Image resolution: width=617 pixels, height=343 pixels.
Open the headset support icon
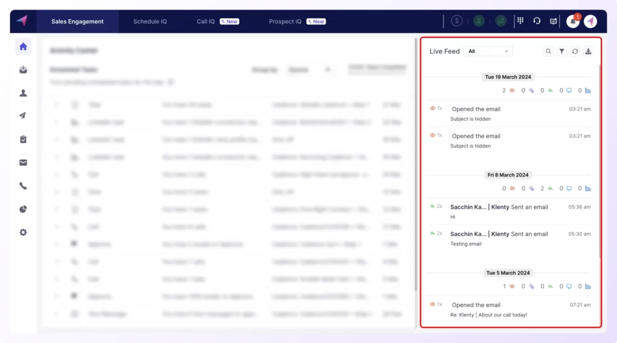[x=537, y=21]
